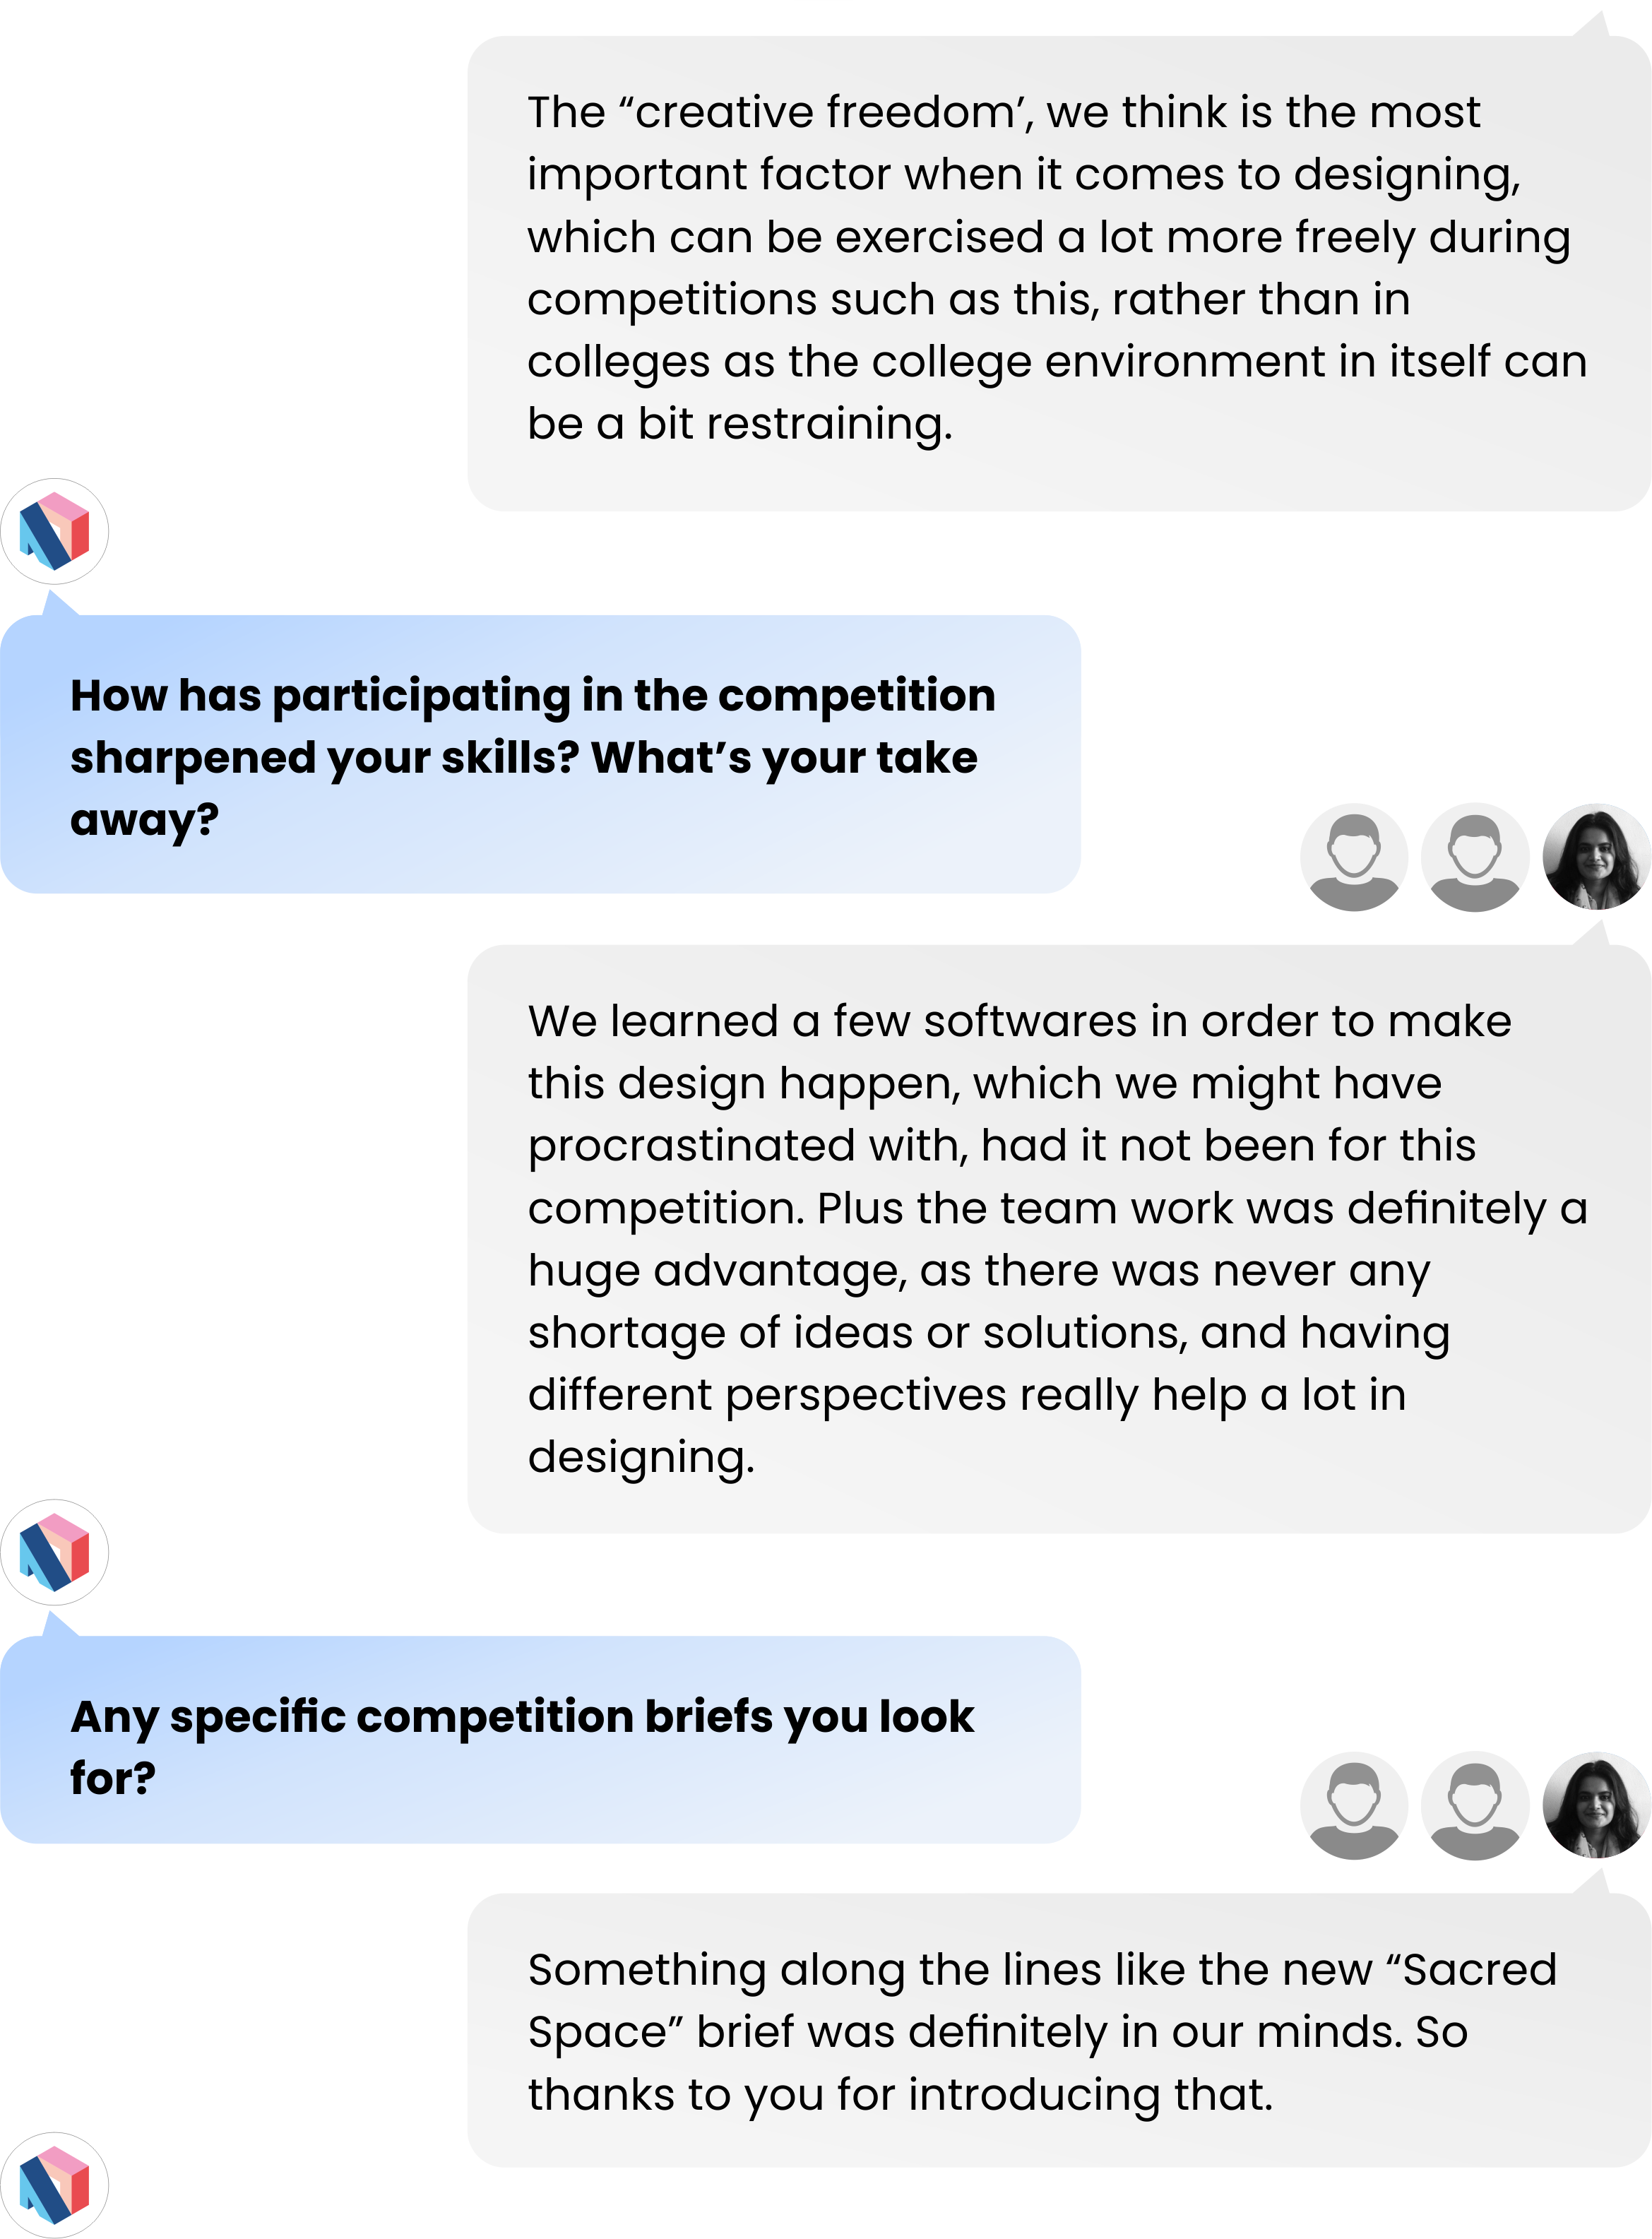
Task: Click the second grey placeholder avatar above the softwares reply
Action: (x=1475, y=857)
